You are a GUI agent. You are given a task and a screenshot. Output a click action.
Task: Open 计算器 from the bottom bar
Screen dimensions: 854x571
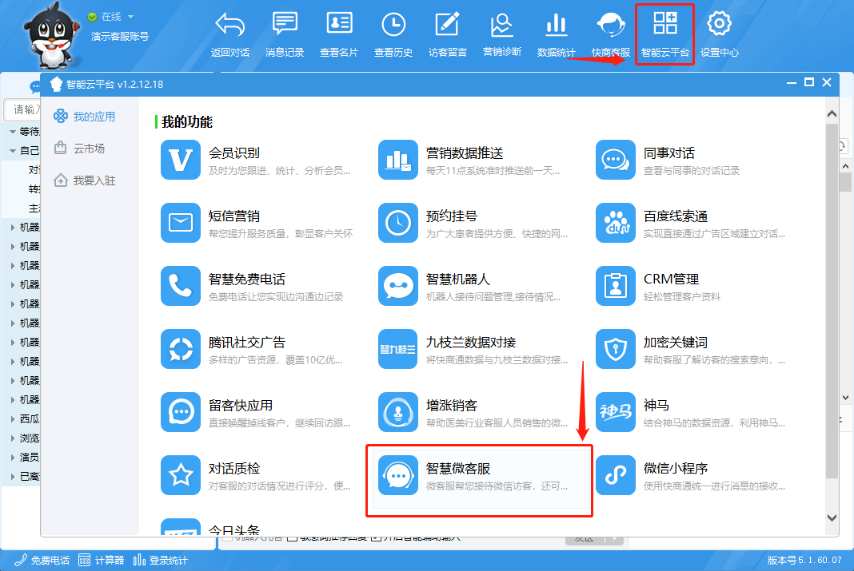pos(101,561)
